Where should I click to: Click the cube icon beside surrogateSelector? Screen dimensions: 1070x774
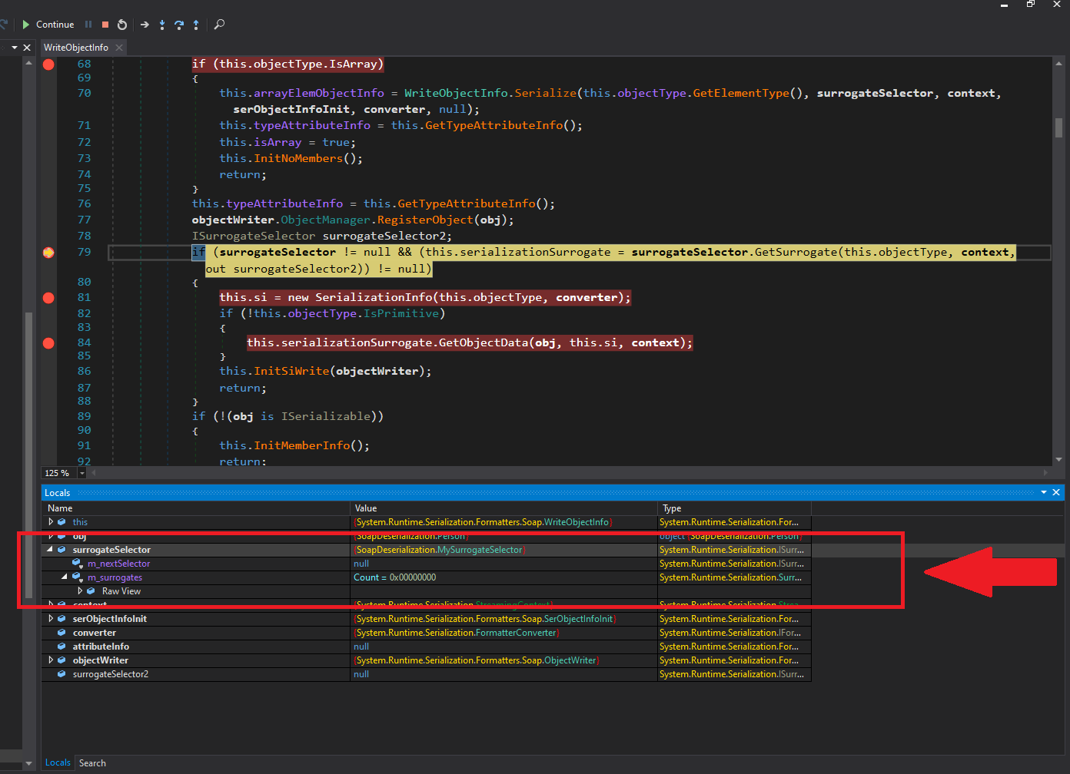[x=61, y=550]
